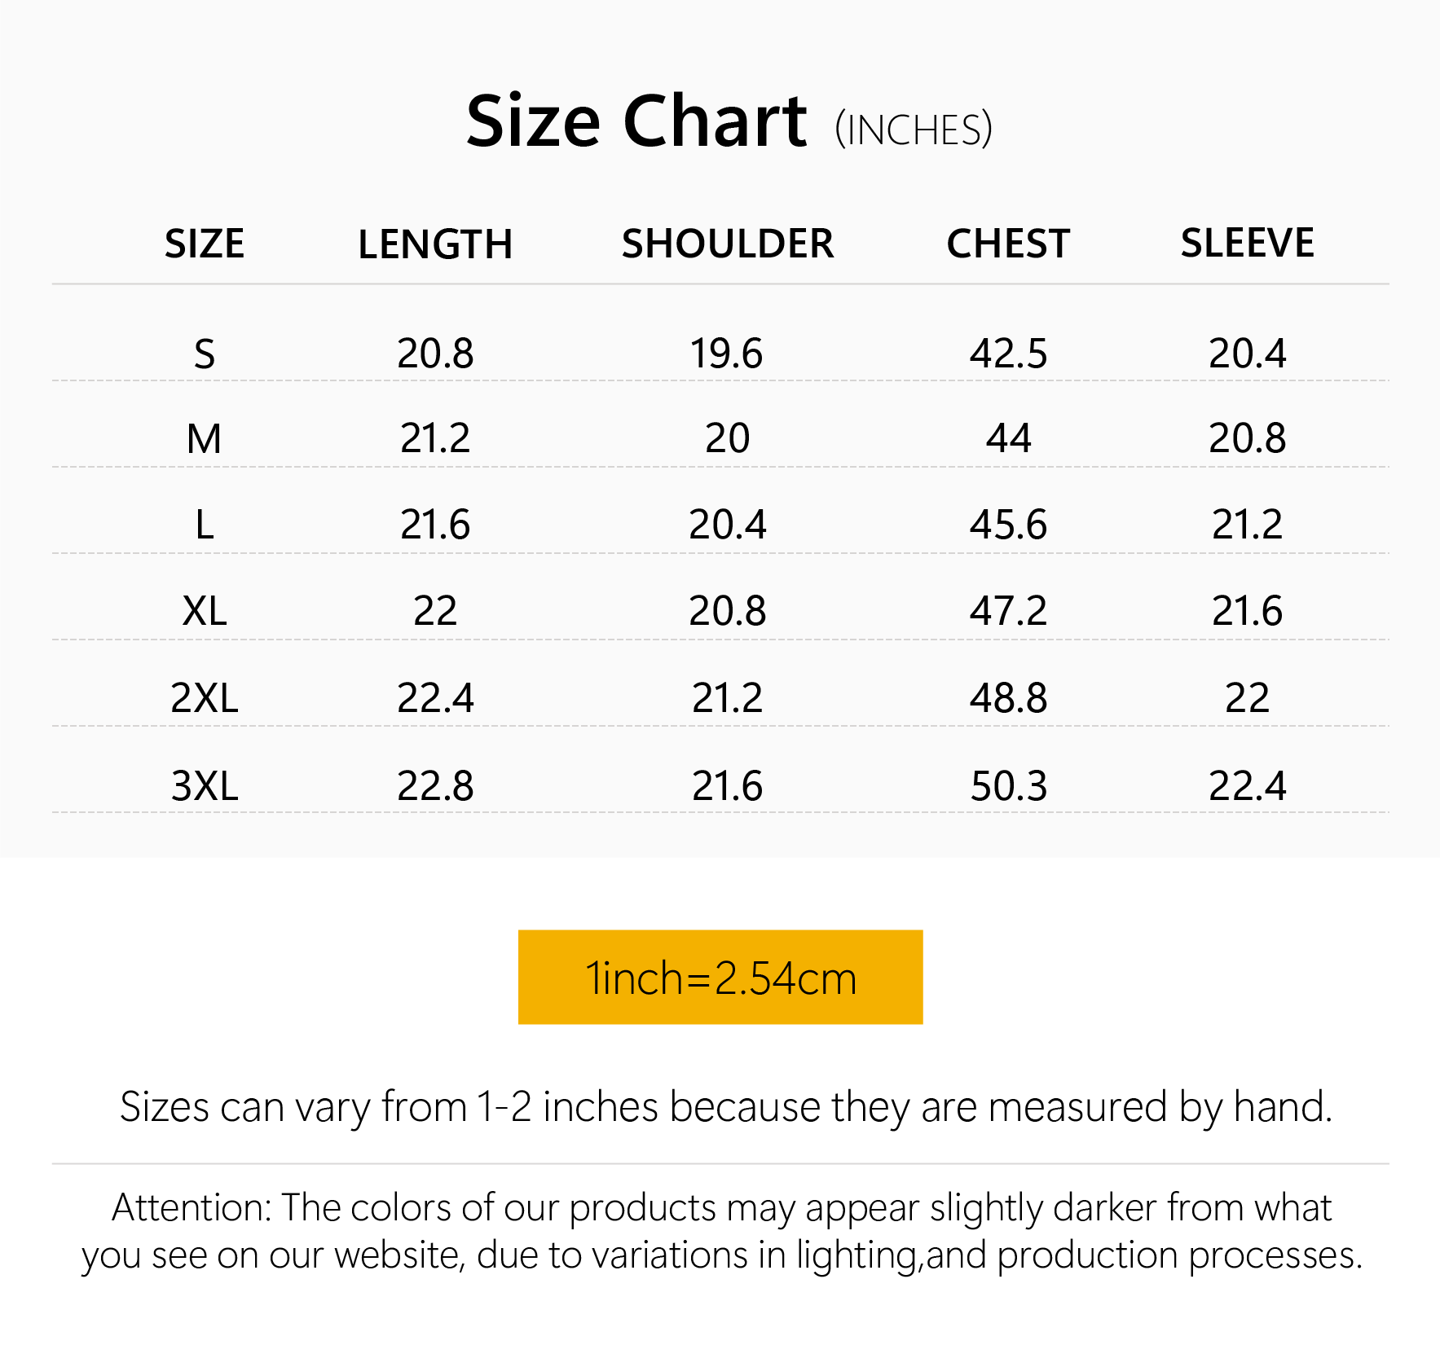The width and height of the screenshot is (1440, 1367).
Task: Click the SHOULDER column header
Action: click(727, 244)
